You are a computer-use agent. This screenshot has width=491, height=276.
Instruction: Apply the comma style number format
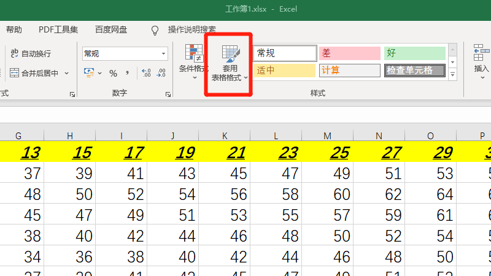tap(127, 74)
